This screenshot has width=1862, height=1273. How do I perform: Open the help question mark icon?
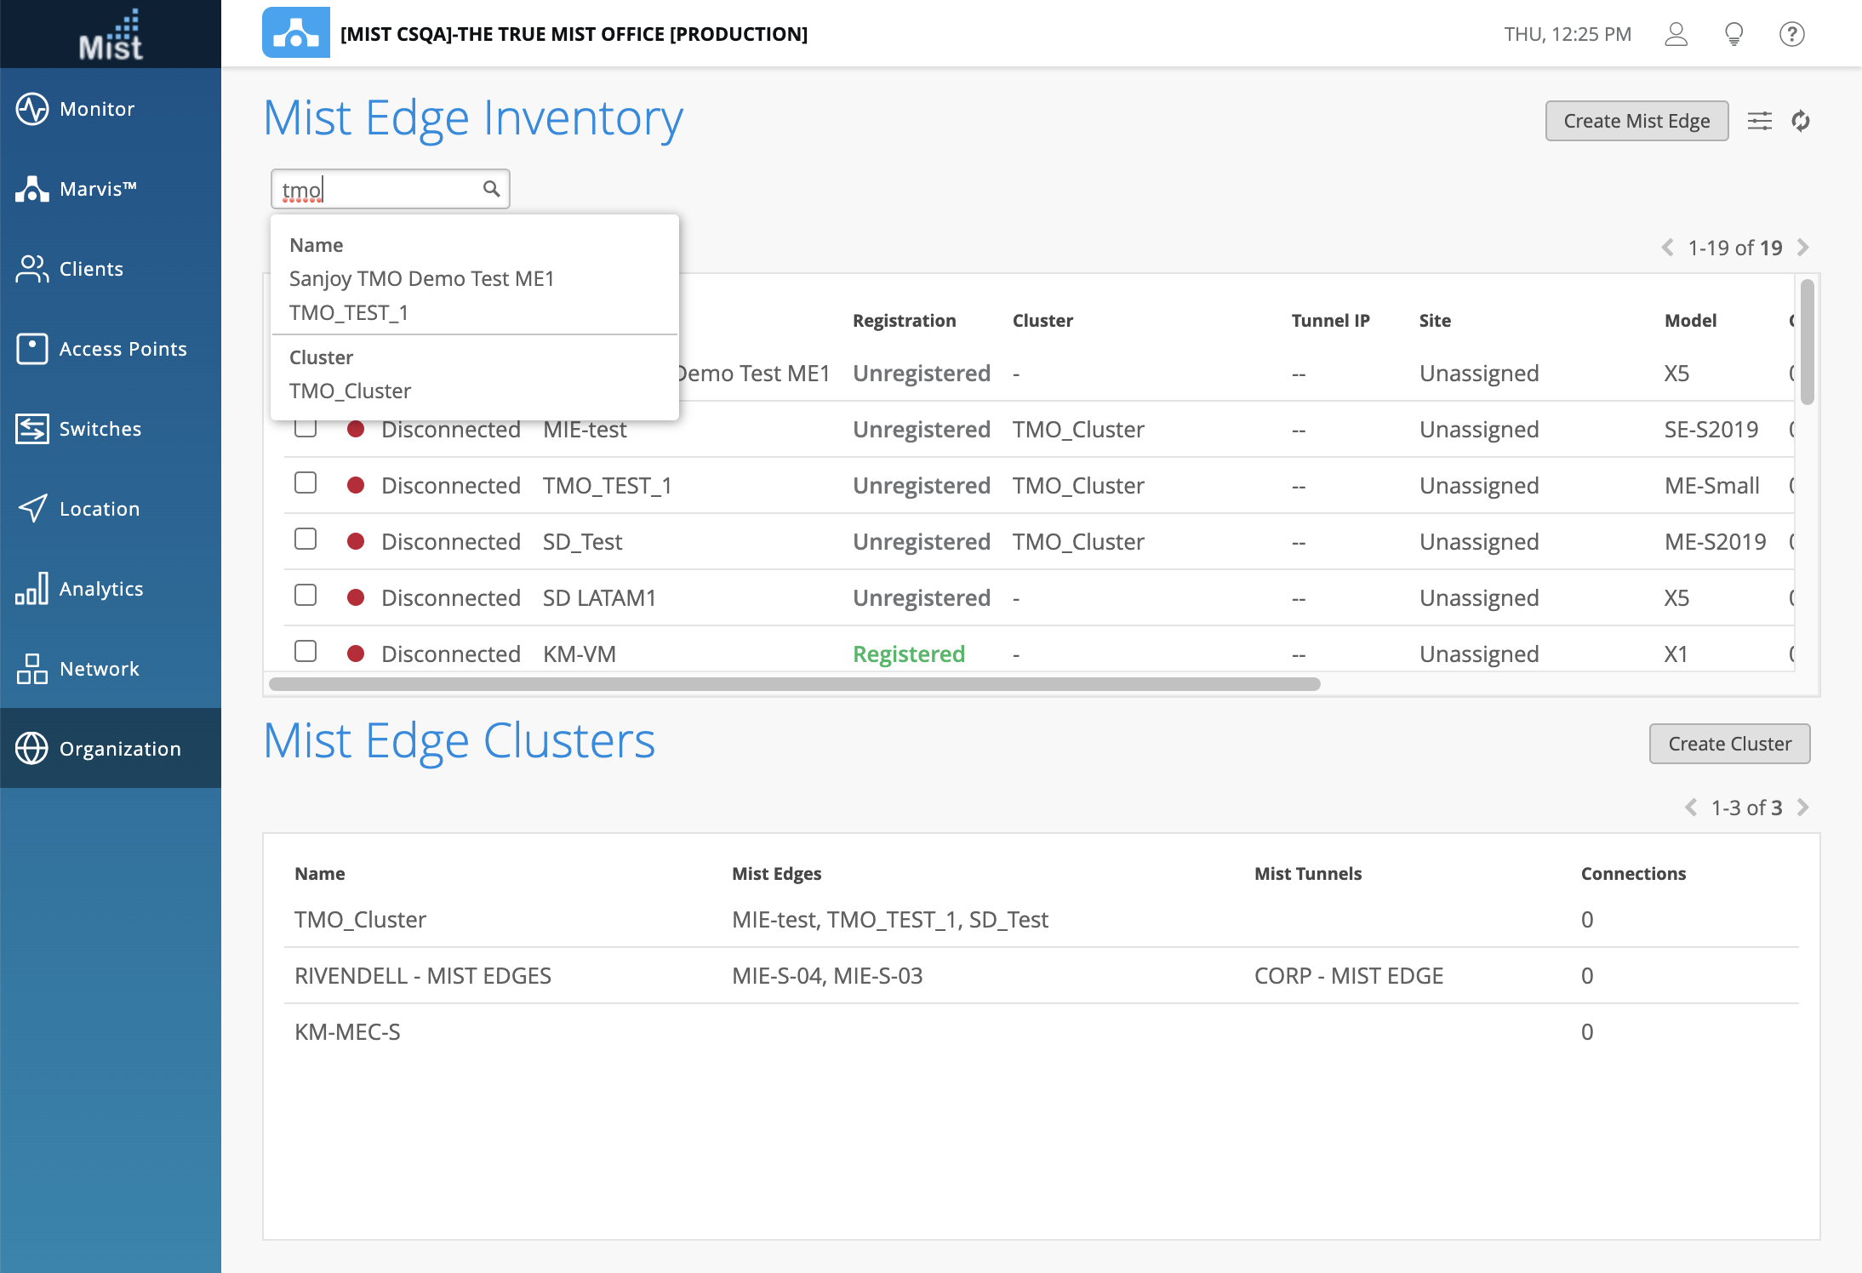pos(1791,34)
